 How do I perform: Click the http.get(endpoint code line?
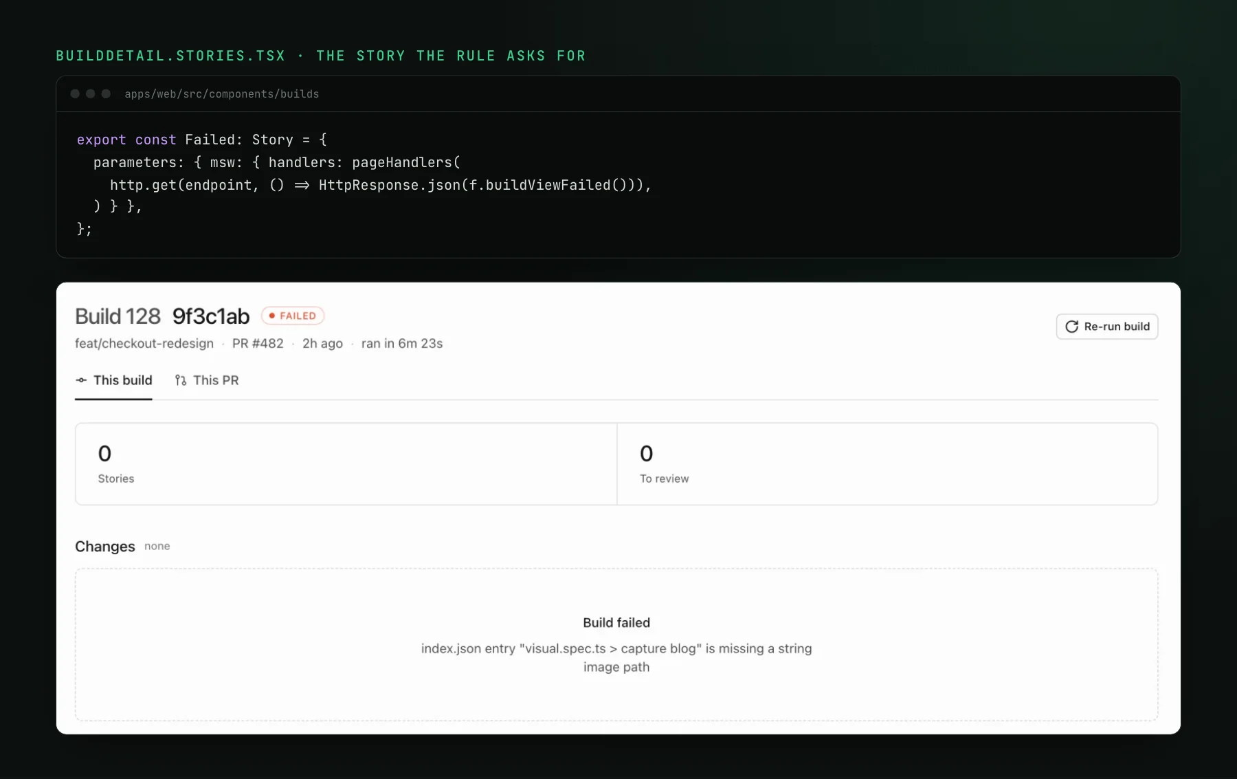pyautogui.click(x=381, y=185)
